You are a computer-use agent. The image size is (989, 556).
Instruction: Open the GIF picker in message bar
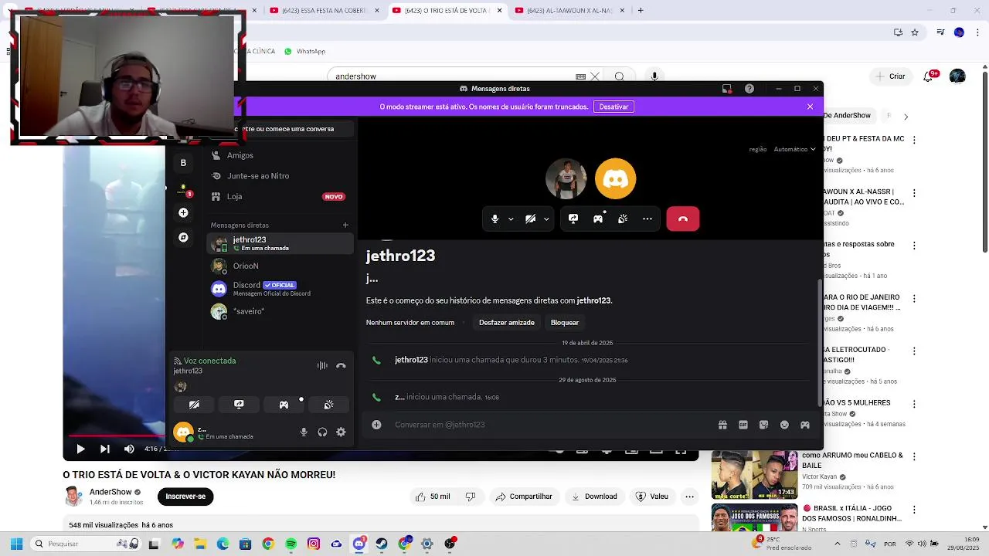[x=743, y=425]
